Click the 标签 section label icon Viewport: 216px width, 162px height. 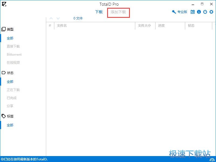coord(4,116)
